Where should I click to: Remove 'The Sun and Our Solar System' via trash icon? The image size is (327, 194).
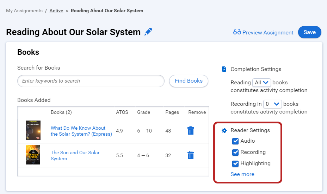(x=191, y=155)
